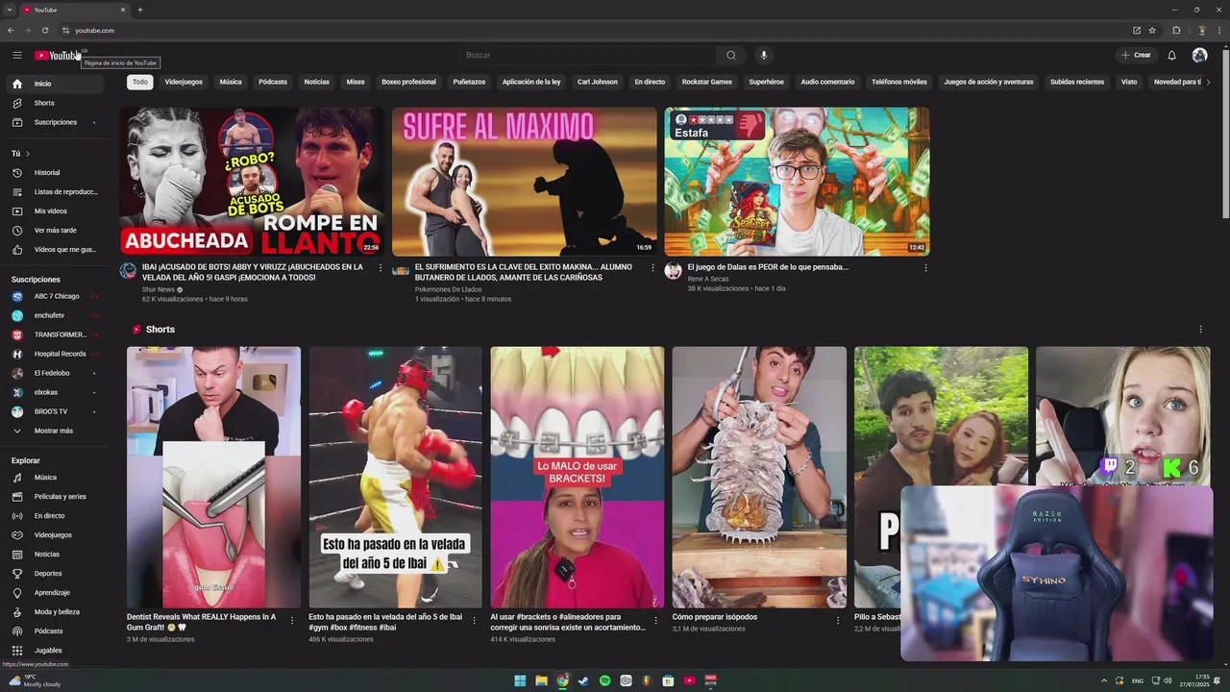Open Deportes under Explorar
The width and height of the screenshot is (1230, 692).
pos(53,574)
